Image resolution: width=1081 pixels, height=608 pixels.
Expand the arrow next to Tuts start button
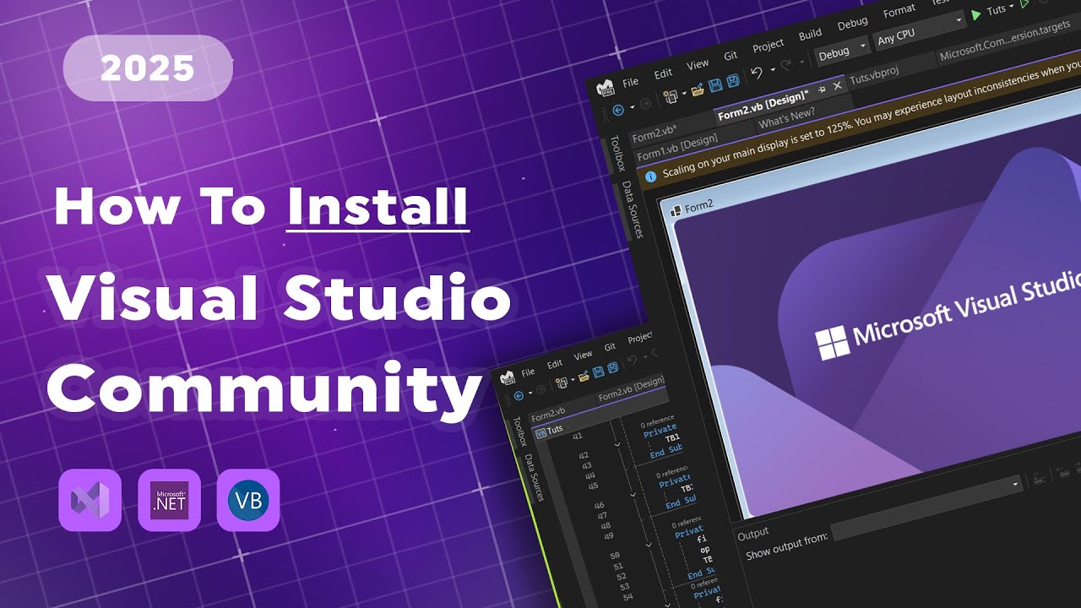click(1012, 6)
